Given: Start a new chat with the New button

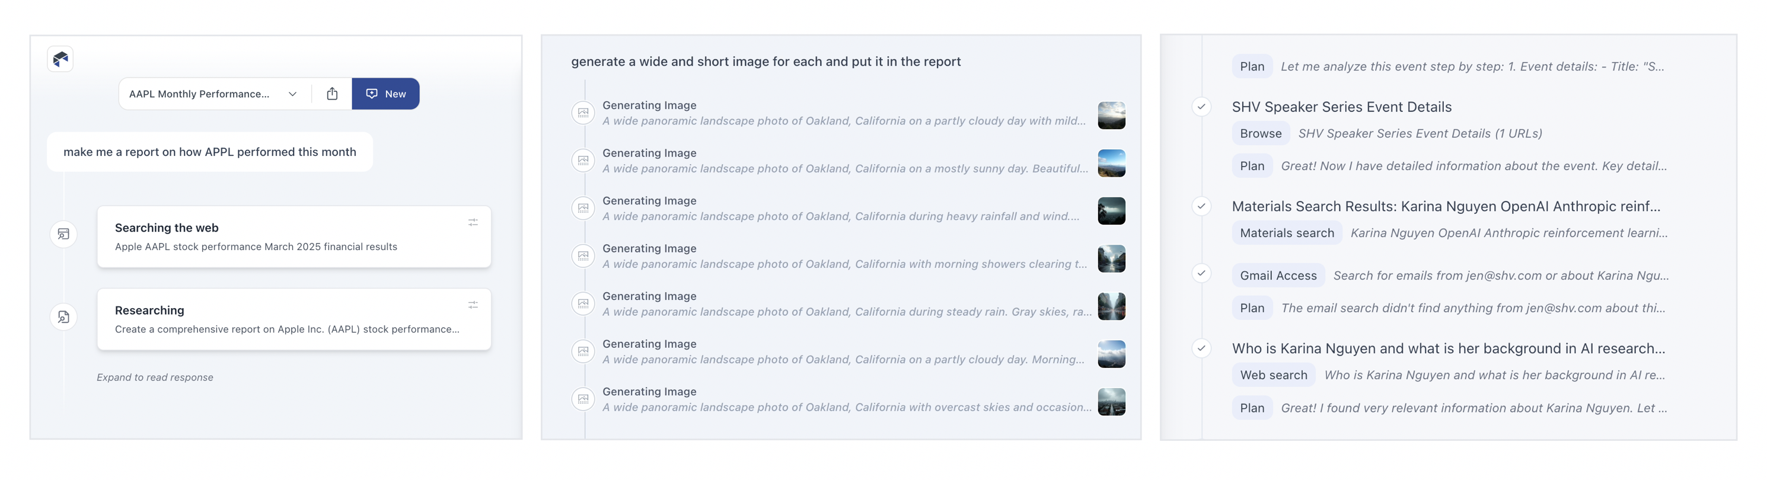Looking at the screenshot, I should click(385, 94).
